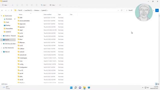Open System32 in Quick access sidebar
This screenshot has height=90, width=160.
pos(8,32)
